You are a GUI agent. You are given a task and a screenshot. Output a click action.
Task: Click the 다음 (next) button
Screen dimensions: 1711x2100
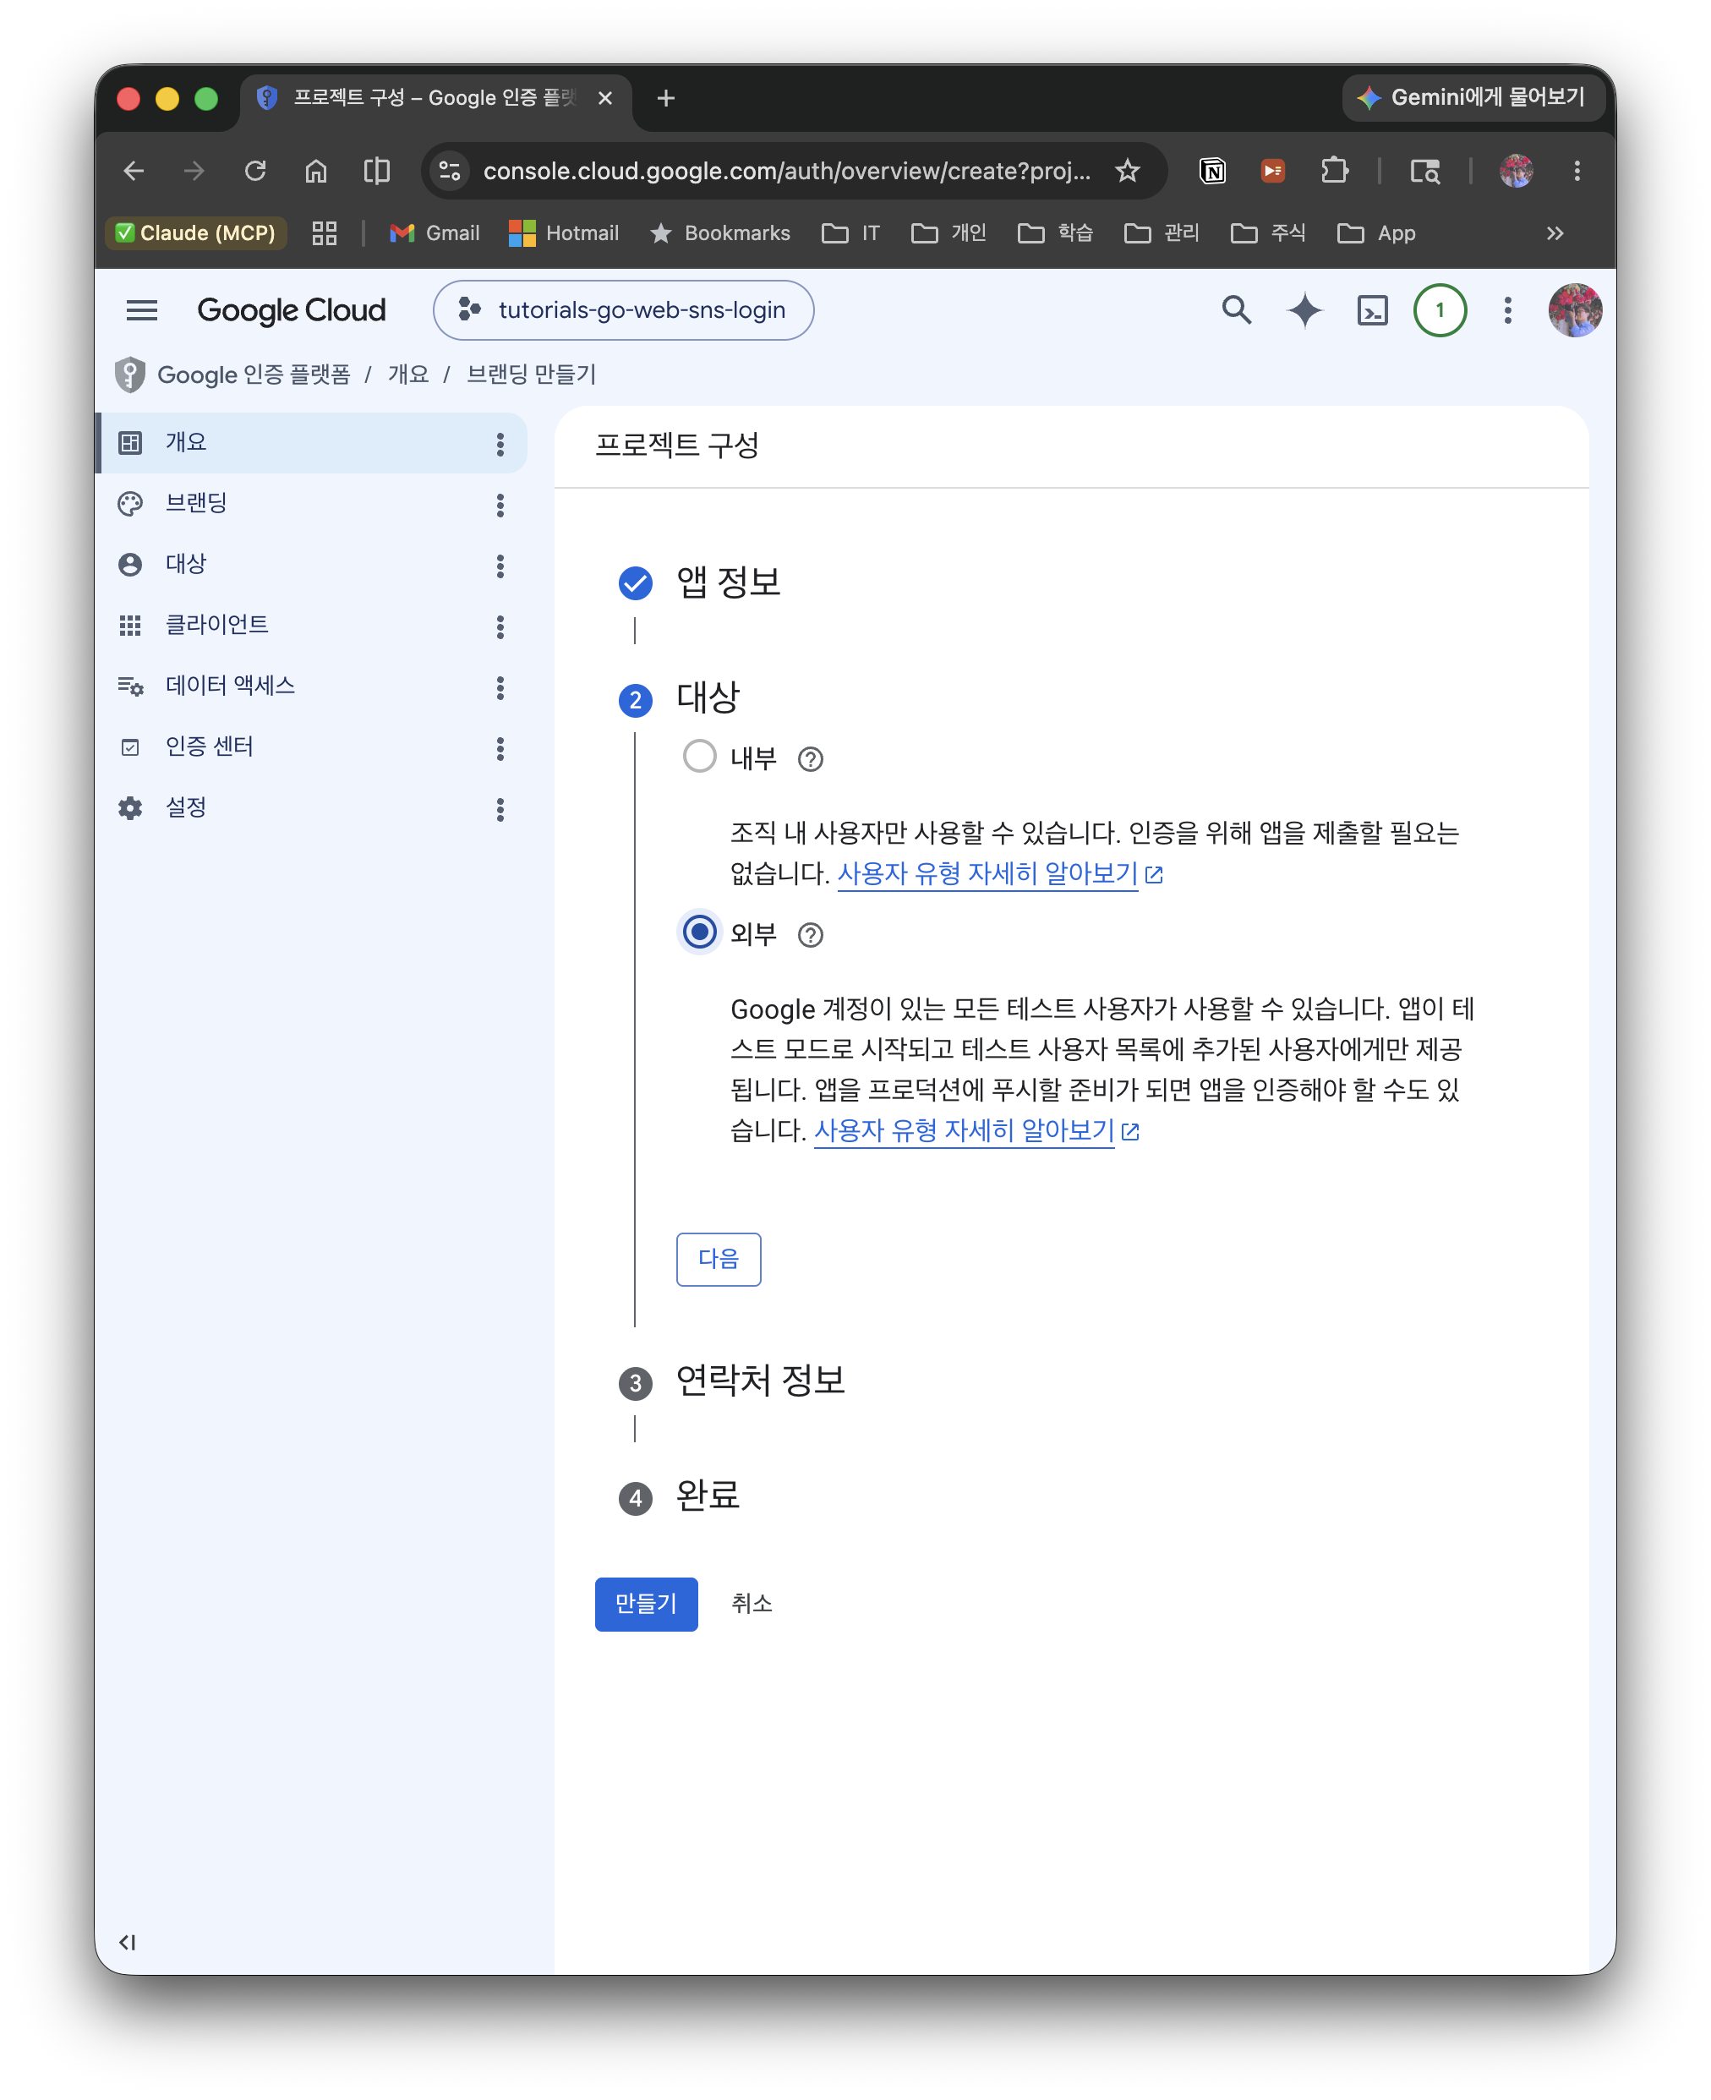(x=719, y=1260)
